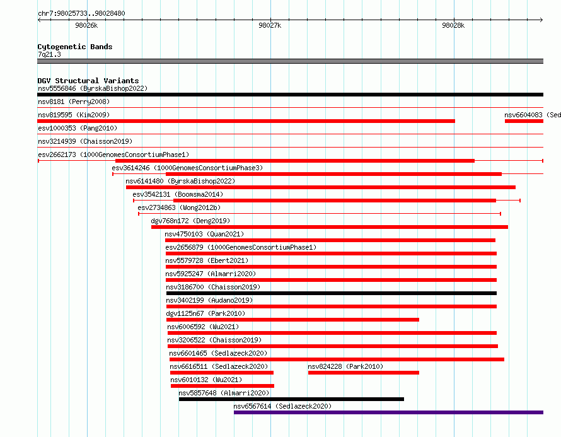Click the chr7:98025733..98028480 region label
561x437 pixels.
pyautogui.click(x=81, y=14)
